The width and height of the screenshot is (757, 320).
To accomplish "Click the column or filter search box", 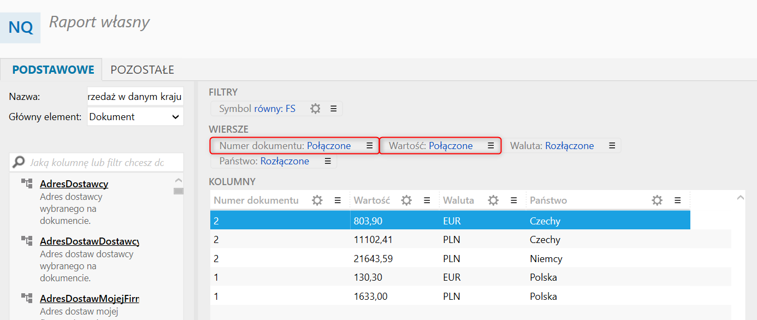I will 97,162.
